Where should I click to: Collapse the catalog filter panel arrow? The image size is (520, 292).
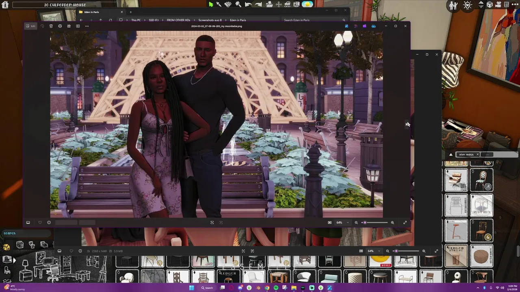pos(451,155)
